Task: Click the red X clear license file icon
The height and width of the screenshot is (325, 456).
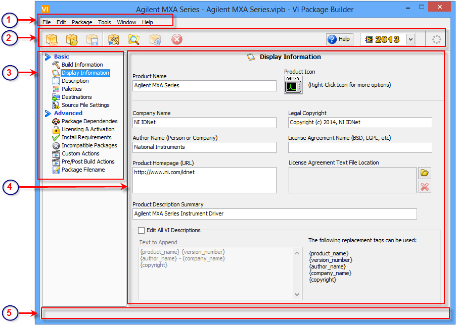Action: (425, 187)
